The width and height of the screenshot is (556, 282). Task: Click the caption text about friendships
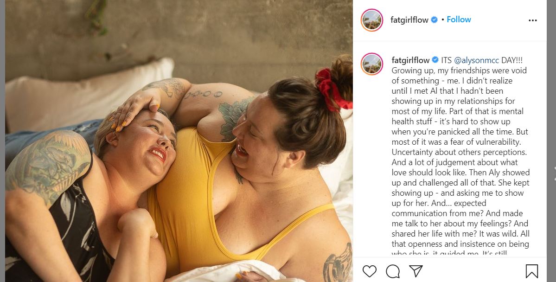(460, 157)
